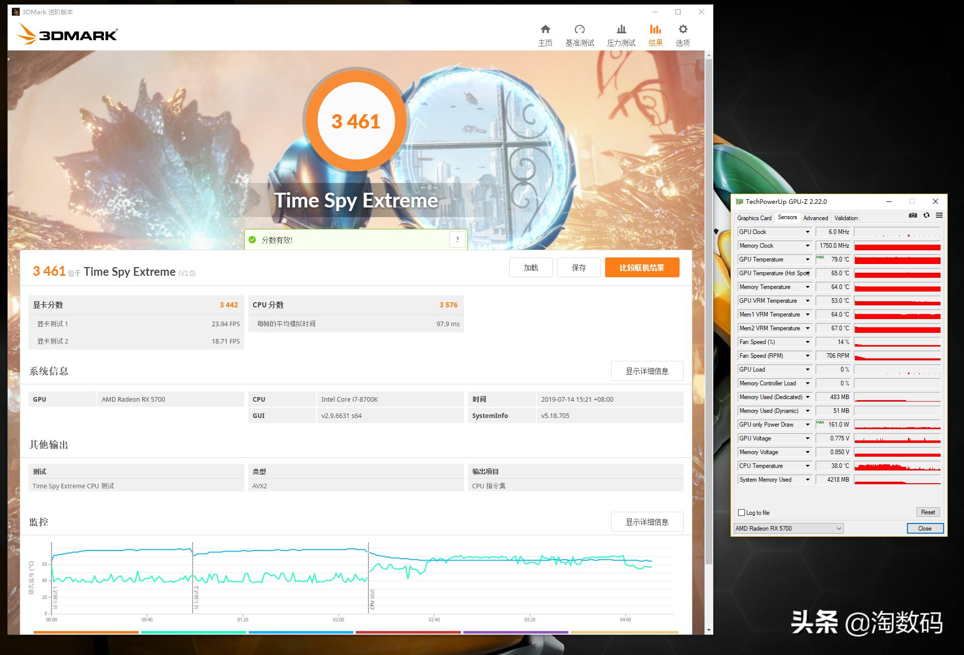The image size is (964, 655).
Task: Open the GPU-Z hamburger menu icon
Action: 940,215
